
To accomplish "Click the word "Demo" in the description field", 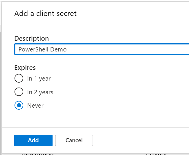I will pyautogui.click(x=58, y=49).
